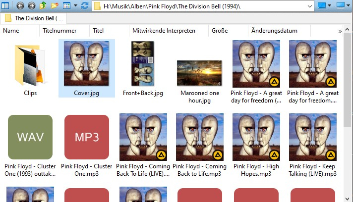This screenshot has height=202, width=353.
Task: Go forward to next folder
Action: (x=32, y=5)
